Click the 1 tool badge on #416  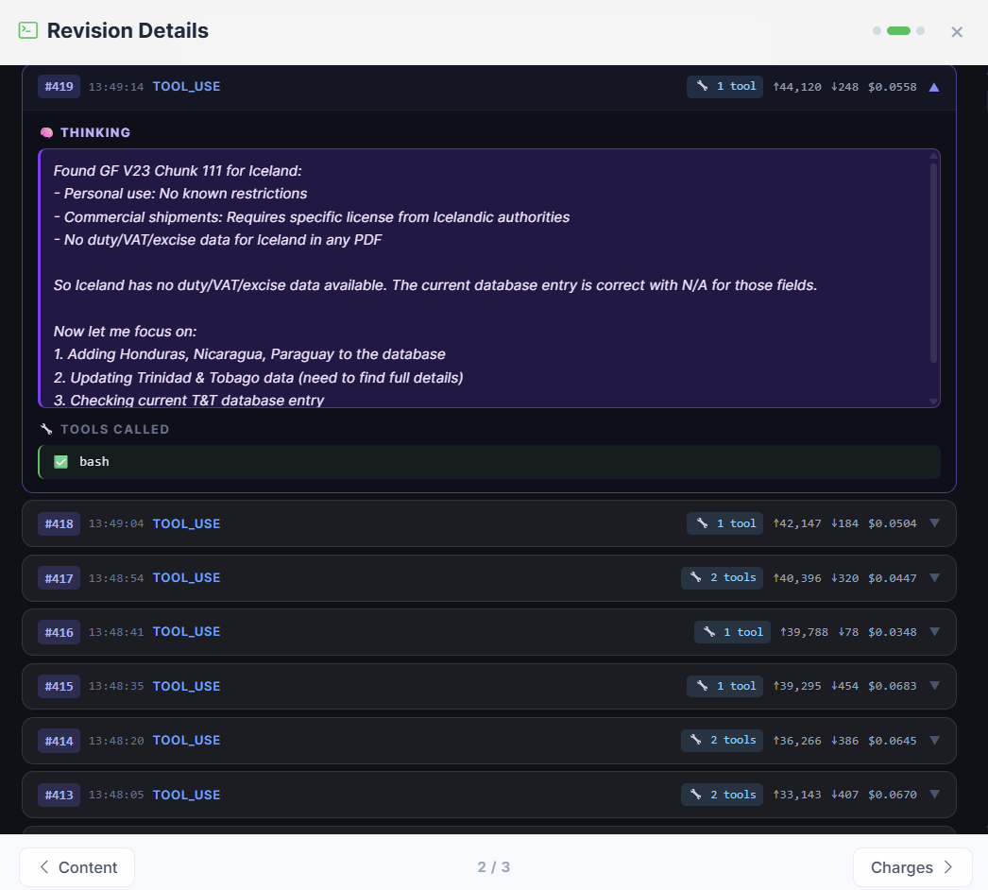[x=732, y=631]
